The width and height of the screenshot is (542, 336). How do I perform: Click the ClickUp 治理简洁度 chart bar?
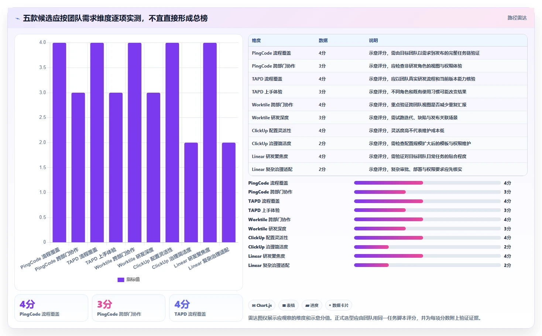pyautogui.click(x=191, y=192)
